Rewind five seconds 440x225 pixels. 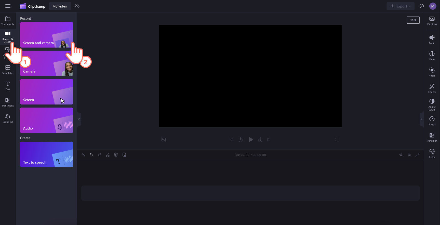tap(241, 140)
